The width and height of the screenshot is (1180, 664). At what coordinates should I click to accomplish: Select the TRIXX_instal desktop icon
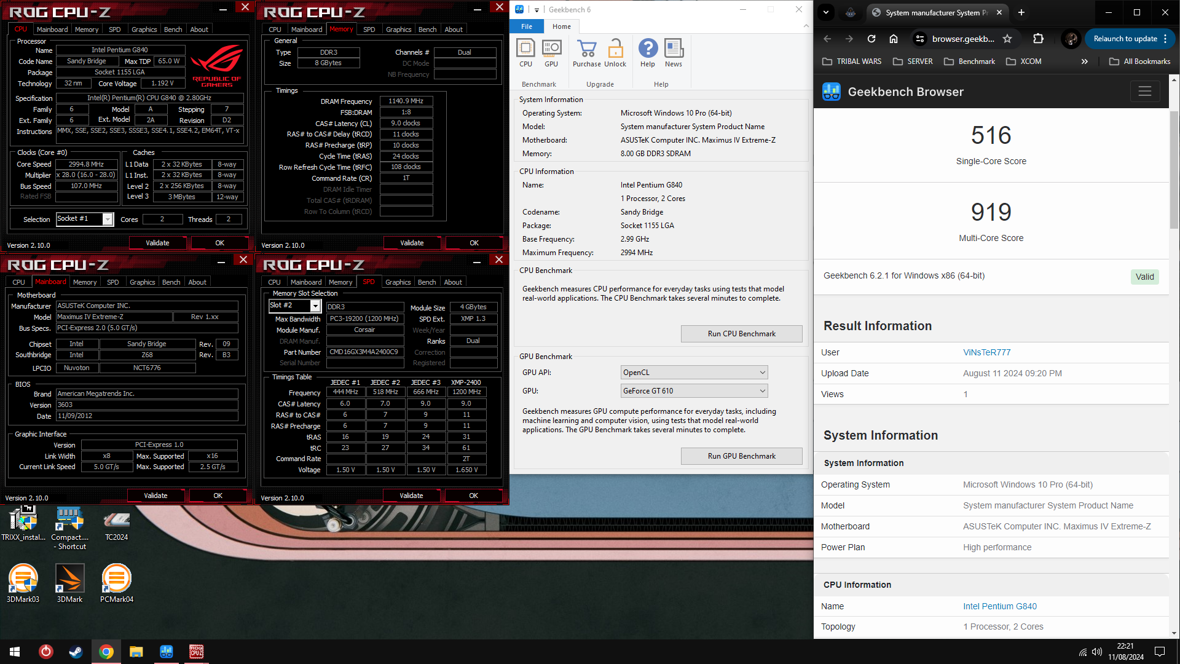click(x=23, y=523)
